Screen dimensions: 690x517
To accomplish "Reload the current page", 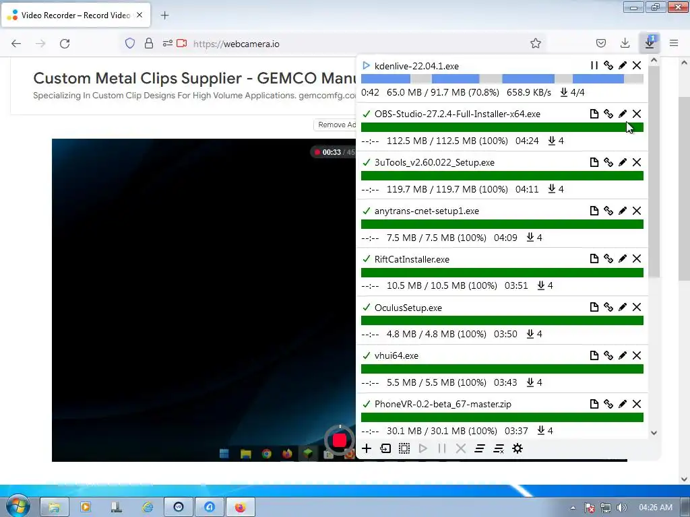I will [65, 44].
